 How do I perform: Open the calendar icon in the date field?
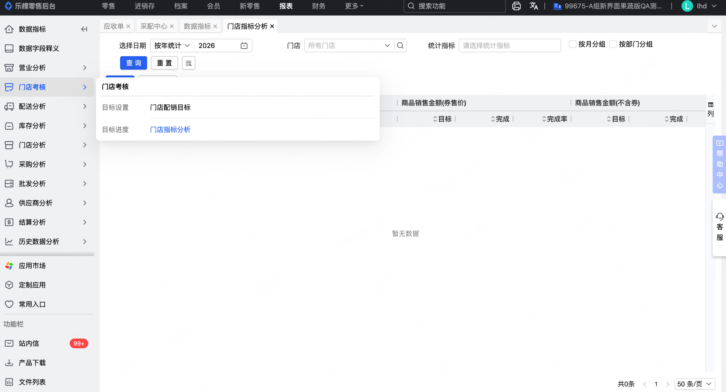244,45
